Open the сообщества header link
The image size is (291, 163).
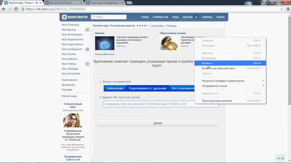pyautogui.click(x=161, y=17)
